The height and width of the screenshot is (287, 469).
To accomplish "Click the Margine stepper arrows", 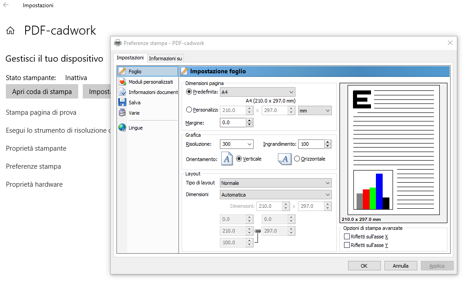I will click(x=250, y=122).
